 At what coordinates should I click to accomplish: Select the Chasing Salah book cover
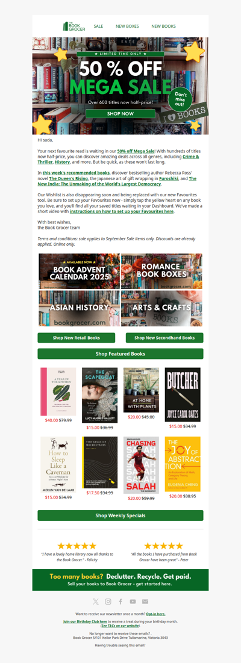(x=141, y=465)
